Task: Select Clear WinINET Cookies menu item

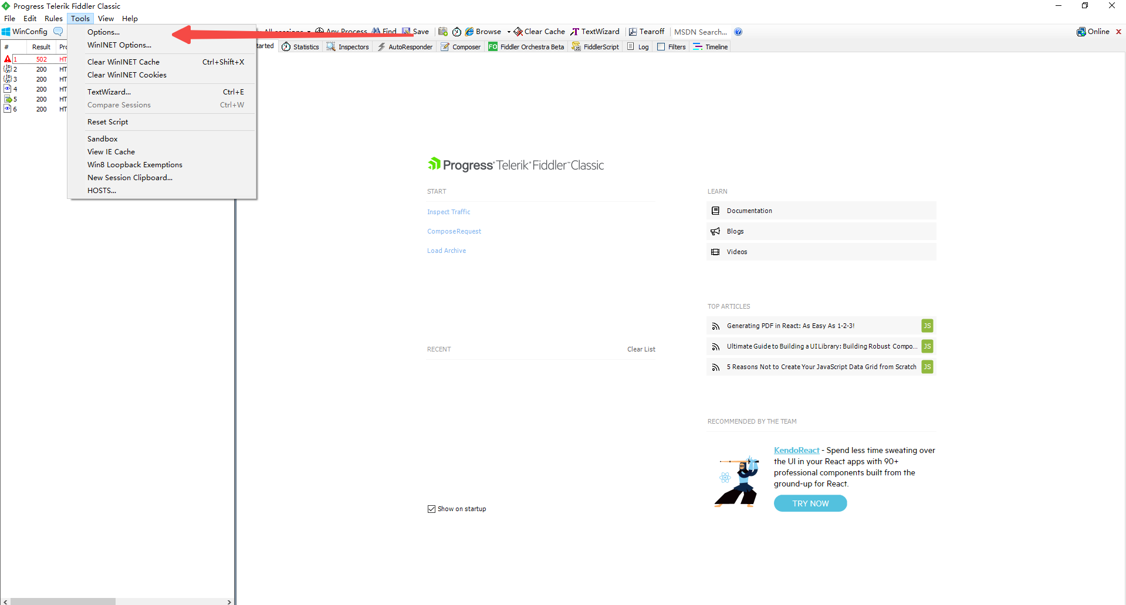Action: click(162, 75)
